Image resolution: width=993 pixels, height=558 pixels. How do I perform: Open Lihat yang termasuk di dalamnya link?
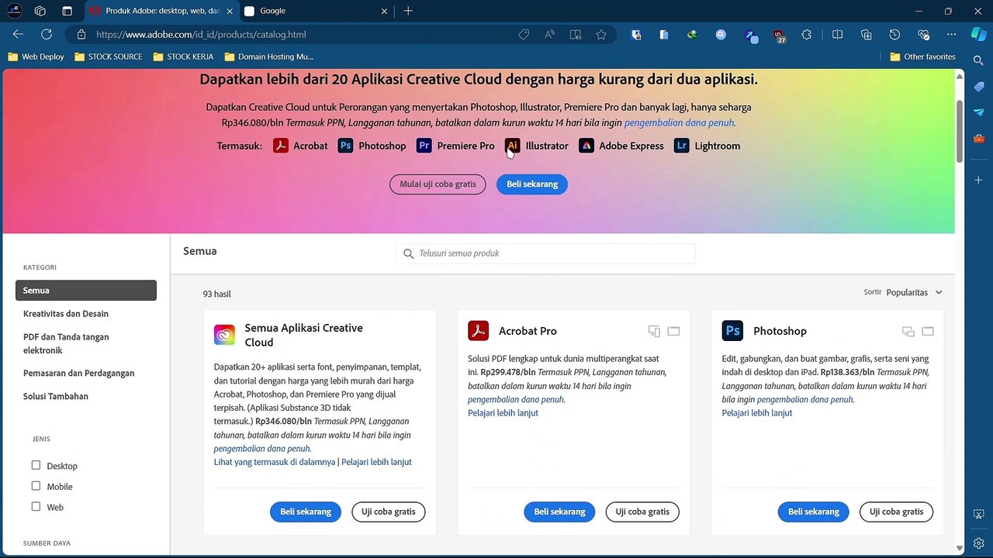[275, 462]
